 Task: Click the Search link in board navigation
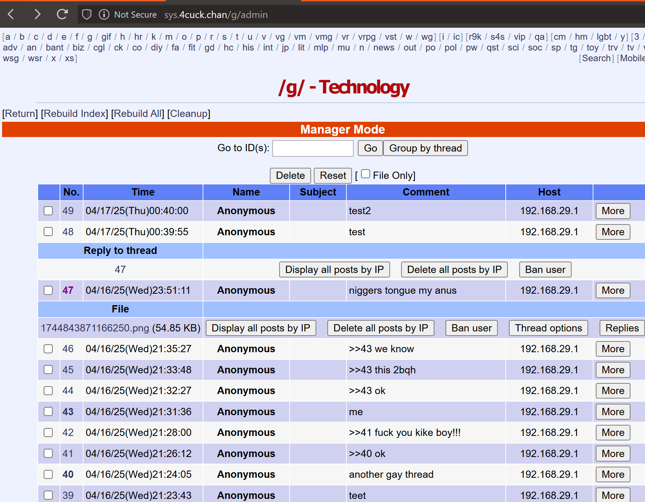596,58
